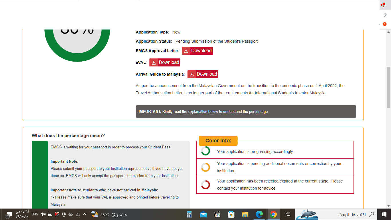Launch Media Player Classic from taskbar
The width and height of the screenshot is (391, 220).
[x=217, y=214]
